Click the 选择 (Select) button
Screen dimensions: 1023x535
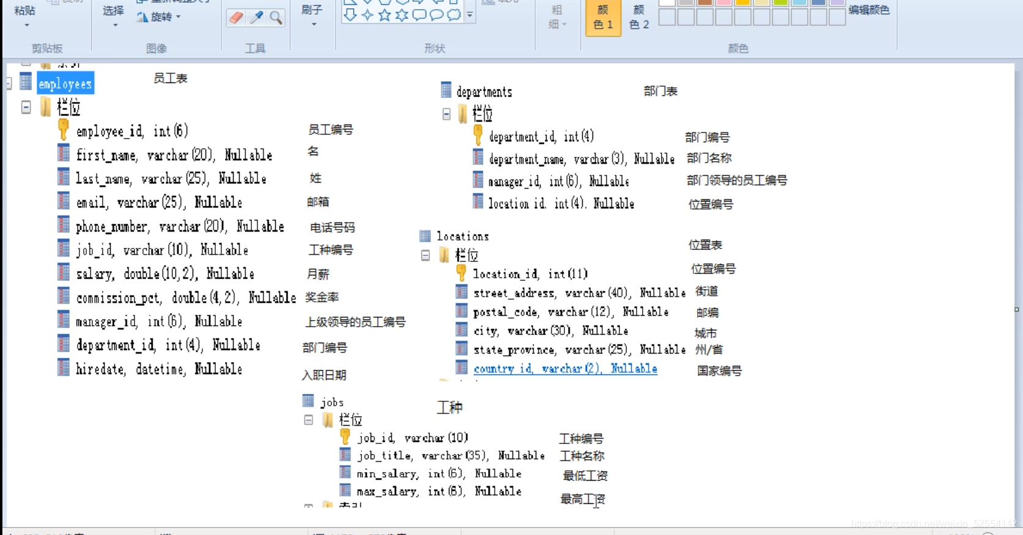coord(113,10)
